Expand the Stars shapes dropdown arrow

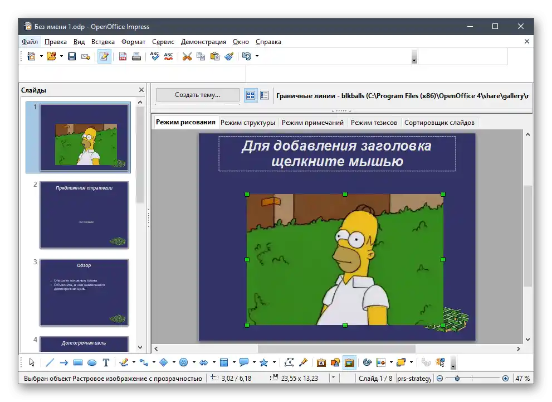point(273,362)
